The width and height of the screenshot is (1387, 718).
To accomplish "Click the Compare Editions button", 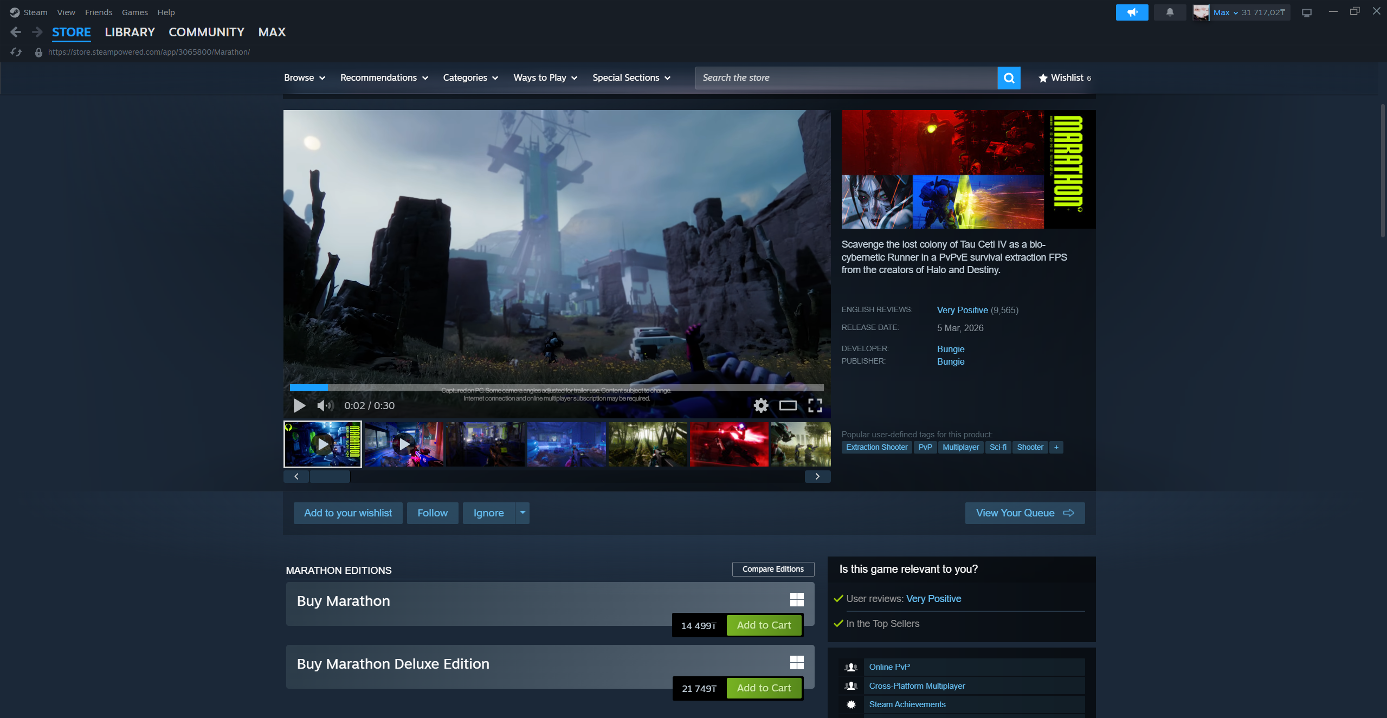I will pyautogui.click(x=773, y=569).
